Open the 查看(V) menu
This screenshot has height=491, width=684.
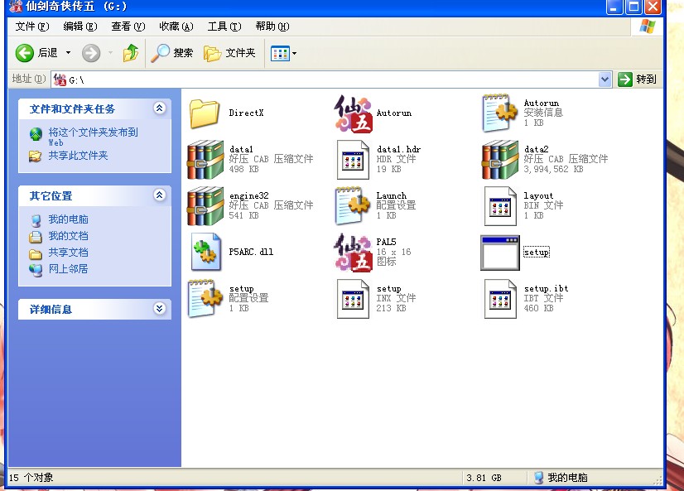click(x=128, y=26)
